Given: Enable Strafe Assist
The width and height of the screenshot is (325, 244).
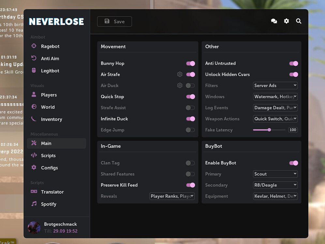Looking at the screenshot, I should pyautogui.click(x=190, y=108).
